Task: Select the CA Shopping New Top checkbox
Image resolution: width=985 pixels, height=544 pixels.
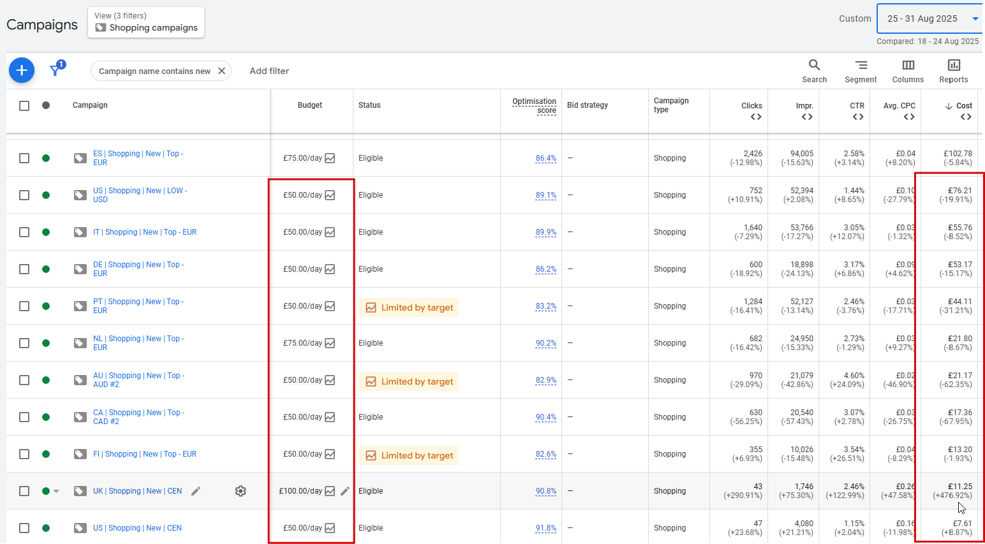Action: coord(24,417)
